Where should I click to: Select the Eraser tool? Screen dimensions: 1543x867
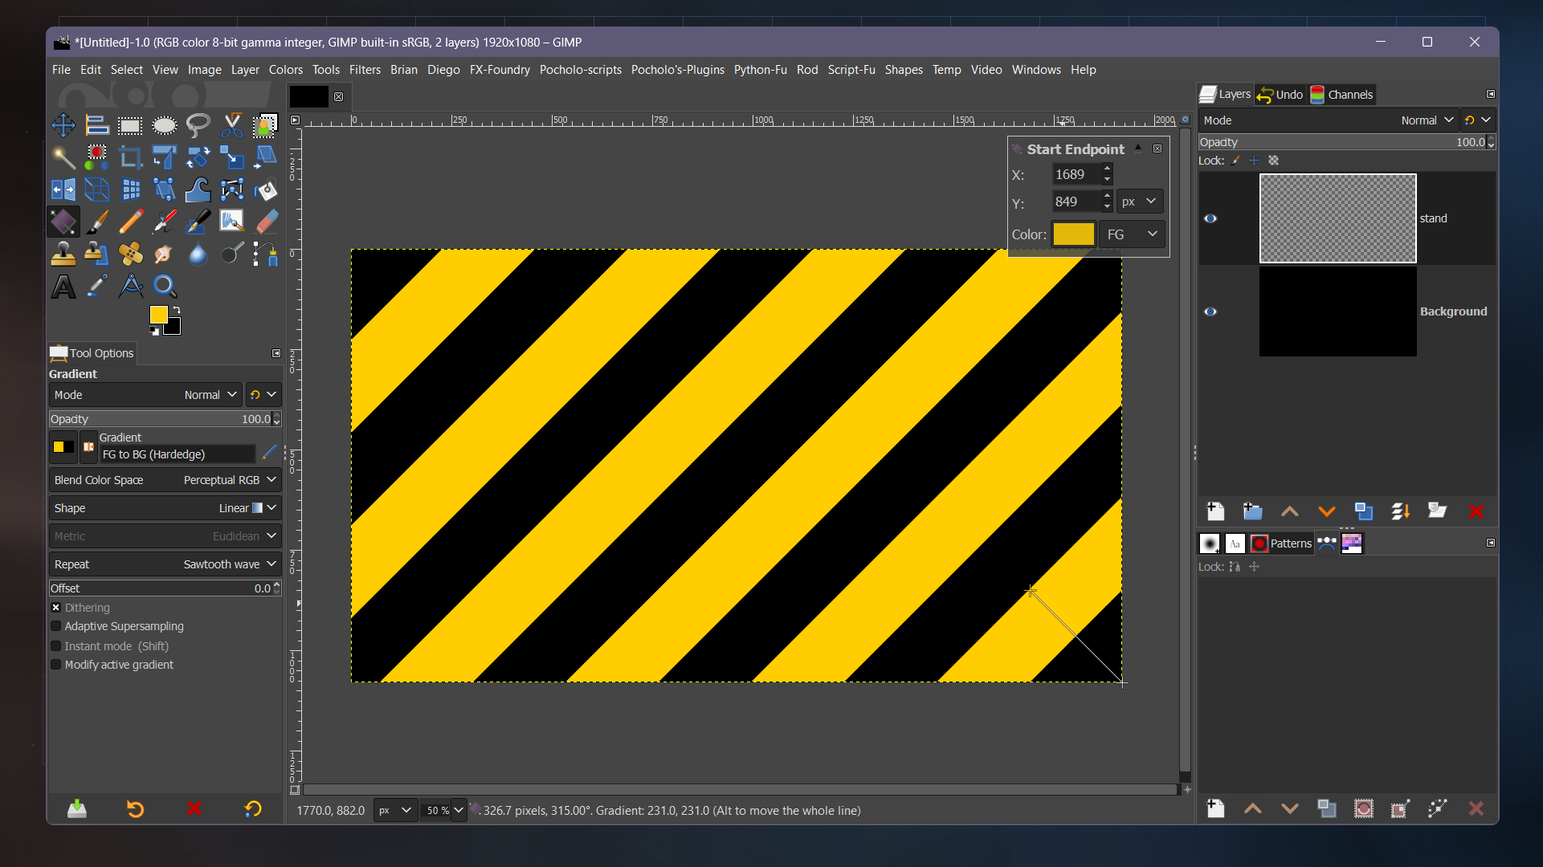pyautogui.click(x=265, y=222)
